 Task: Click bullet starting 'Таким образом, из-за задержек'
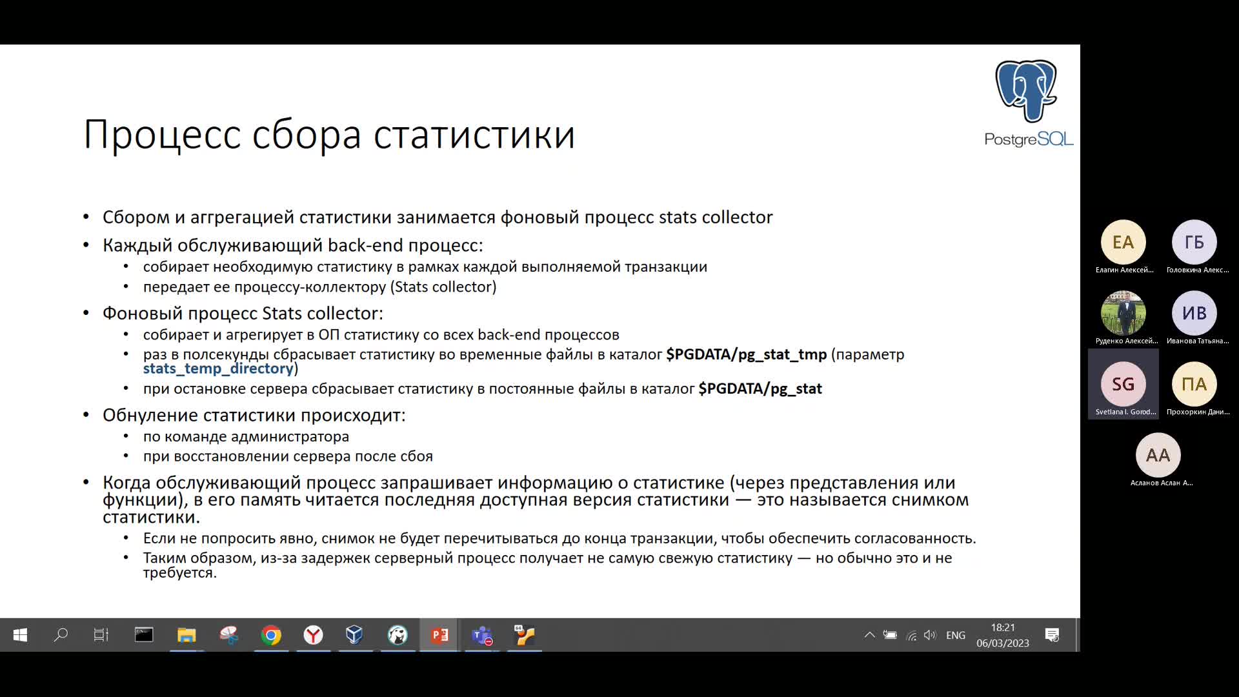click(x=547, y=565)
